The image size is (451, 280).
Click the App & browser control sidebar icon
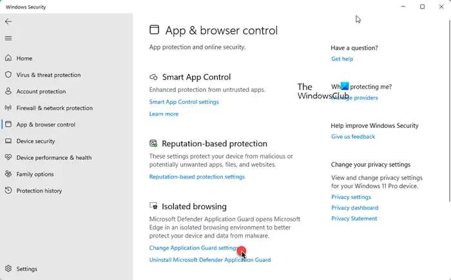click(8, 125)
